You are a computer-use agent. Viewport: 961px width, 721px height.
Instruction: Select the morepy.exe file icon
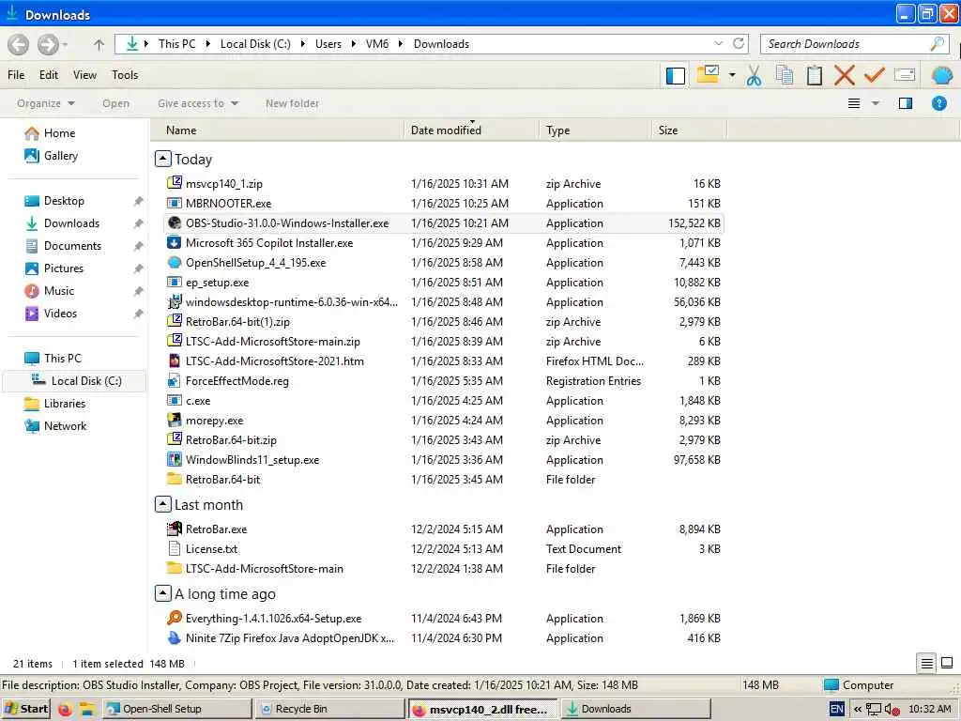point(174,420)
